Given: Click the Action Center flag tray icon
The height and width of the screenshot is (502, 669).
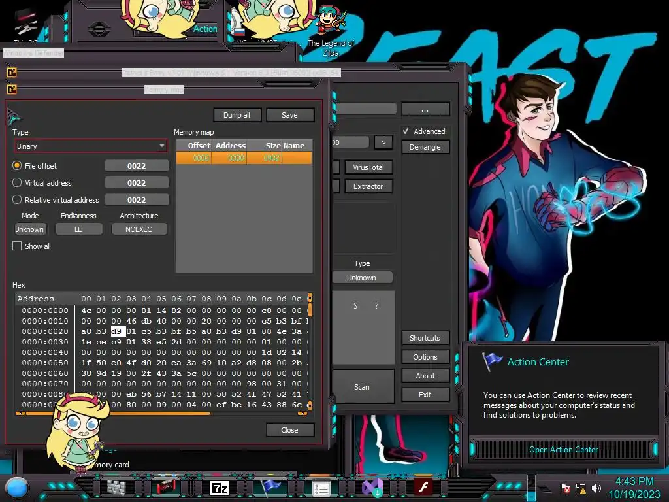Looking at the screenshot, I should (x=565, y=488).
